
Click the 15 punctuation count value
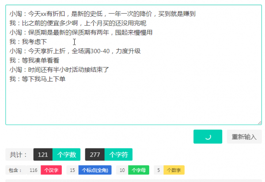pos(72,170)
